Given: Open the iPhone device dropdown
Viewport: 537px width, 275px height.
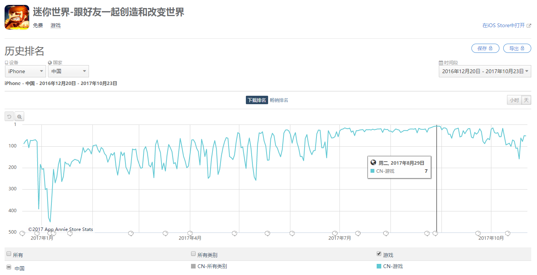Looking at the screenshot, I should 25,71.
